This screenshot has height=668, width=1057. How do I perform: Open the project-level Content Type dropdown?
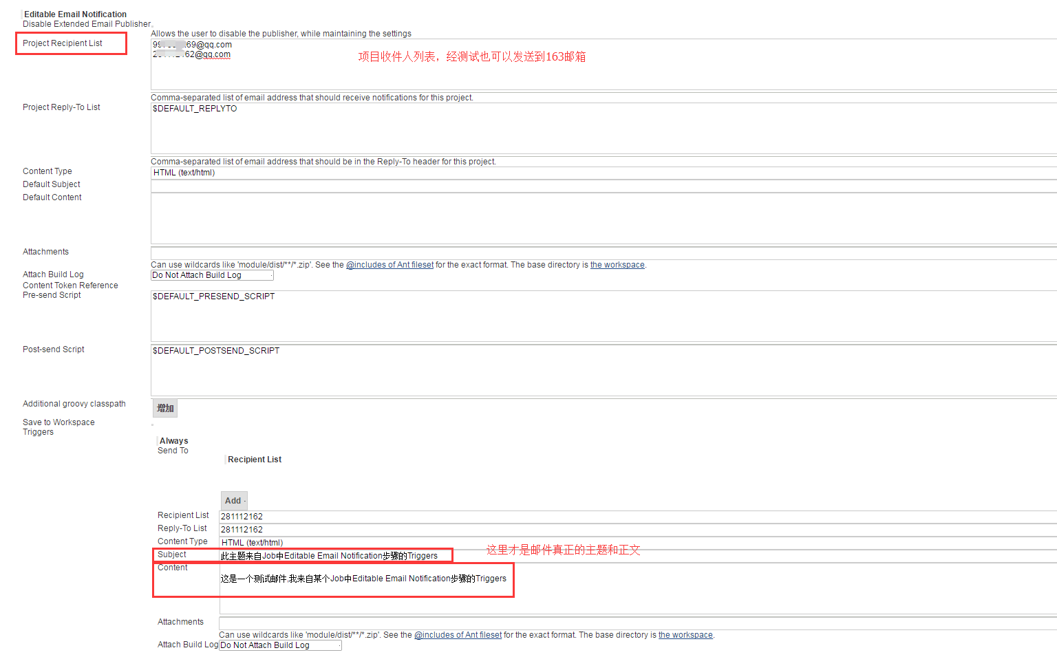coord(603,173)
